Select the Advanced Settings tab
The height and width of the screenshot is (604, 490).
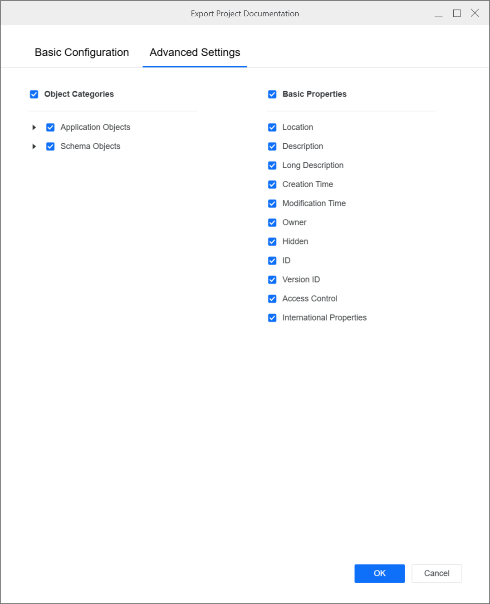[x=195, y=53]
